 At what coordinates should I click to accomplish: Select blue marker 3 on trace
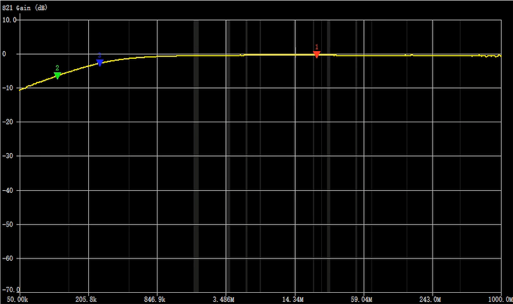coord(100,62)
